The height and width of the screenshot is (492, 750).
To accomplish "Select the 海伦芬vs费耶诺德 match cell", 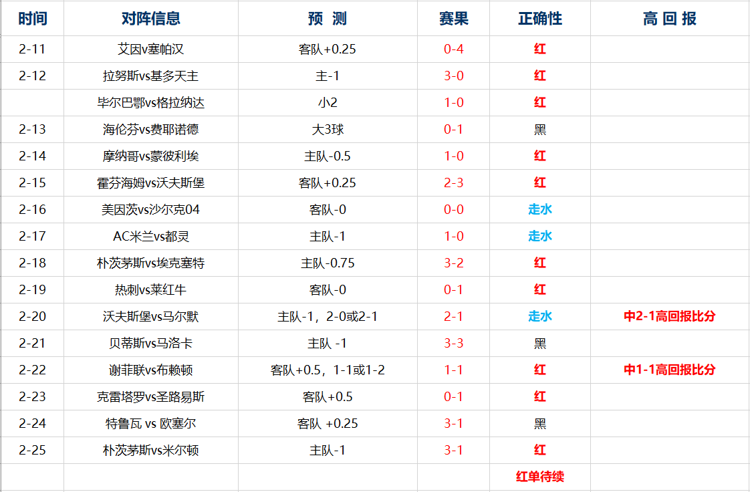I will pyautogui.click(x=151, y=130).
